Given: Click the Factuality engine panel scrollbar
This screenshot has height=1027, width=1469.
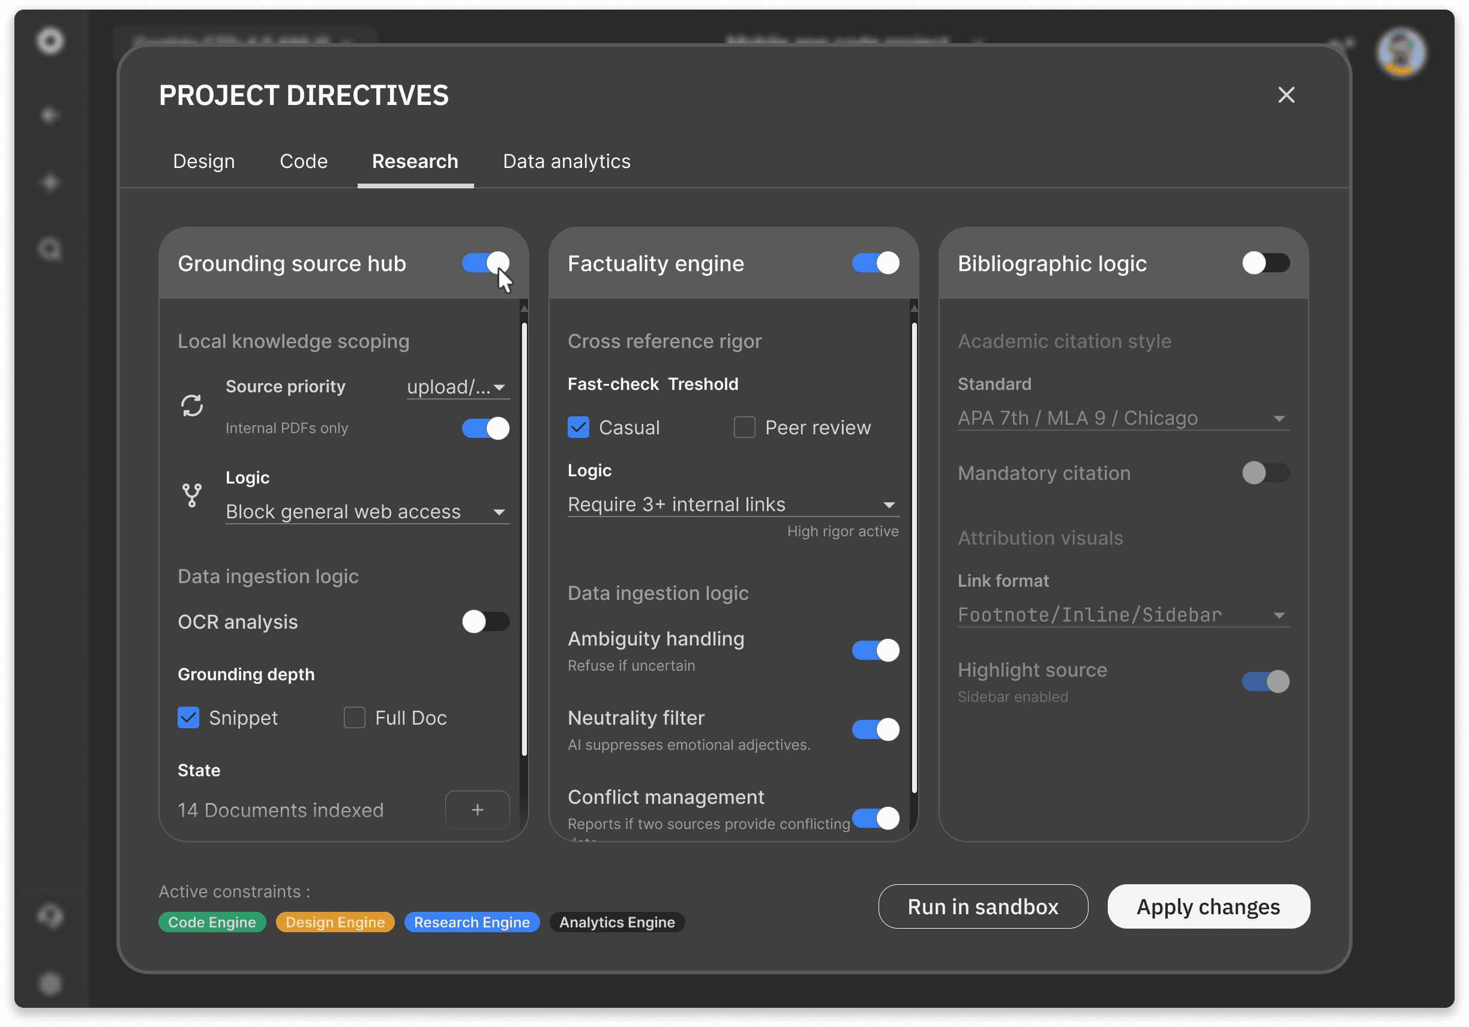Looking at the screenshot, I should [x=914, y=556].
